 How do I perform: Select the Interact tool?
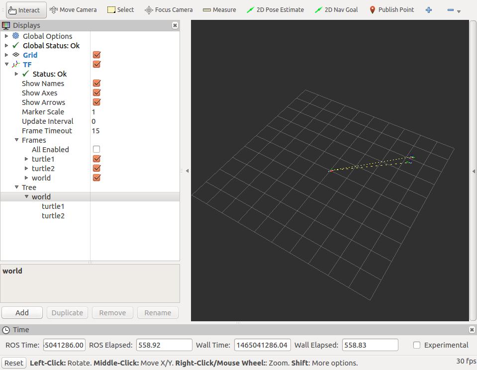pos(24,10)
